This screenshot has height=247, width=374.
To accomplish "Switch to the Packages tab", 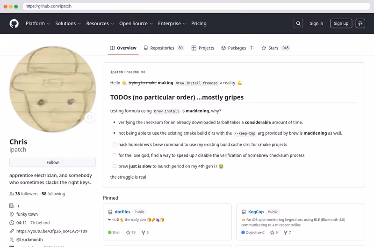I will pos(237,48).
